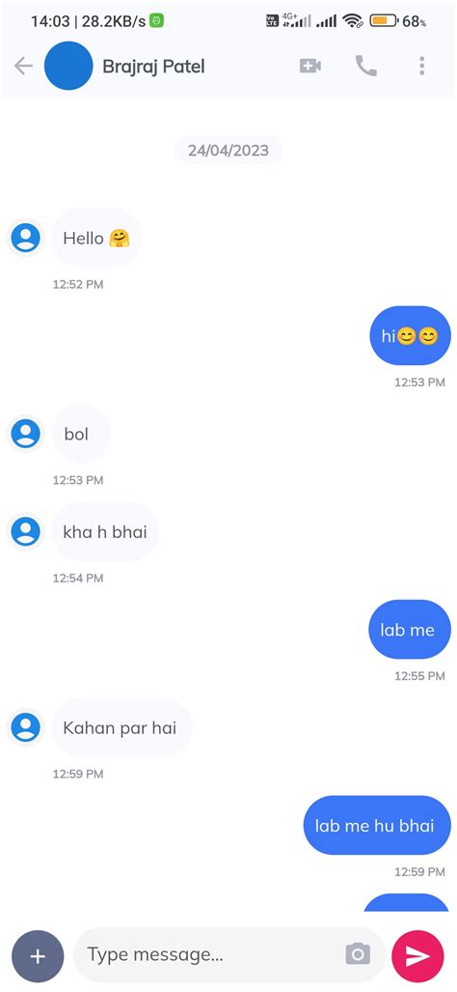This screenshot has height=992, width=457.
Task: Tap the camera icon in message field
Action: pos(358,954)
